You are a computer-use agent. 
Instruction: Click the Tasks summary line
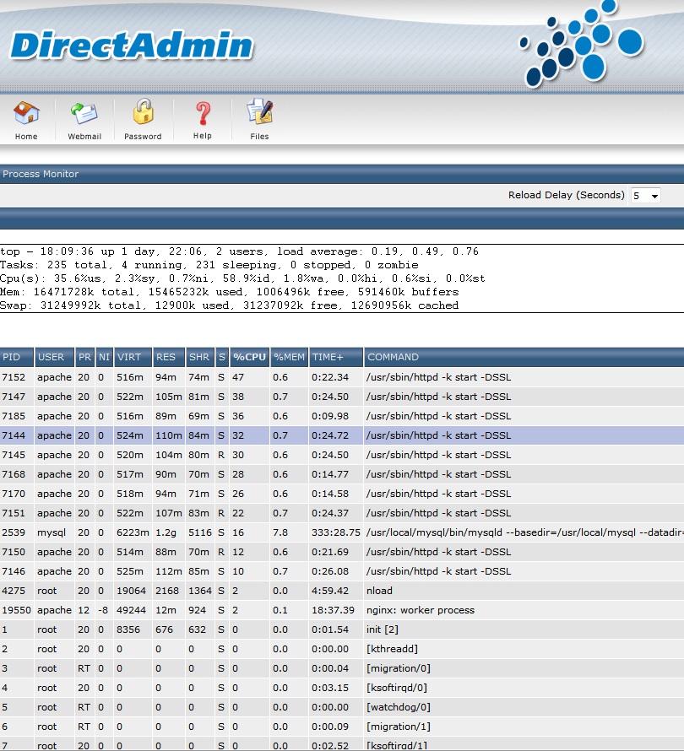click(209, 265)
